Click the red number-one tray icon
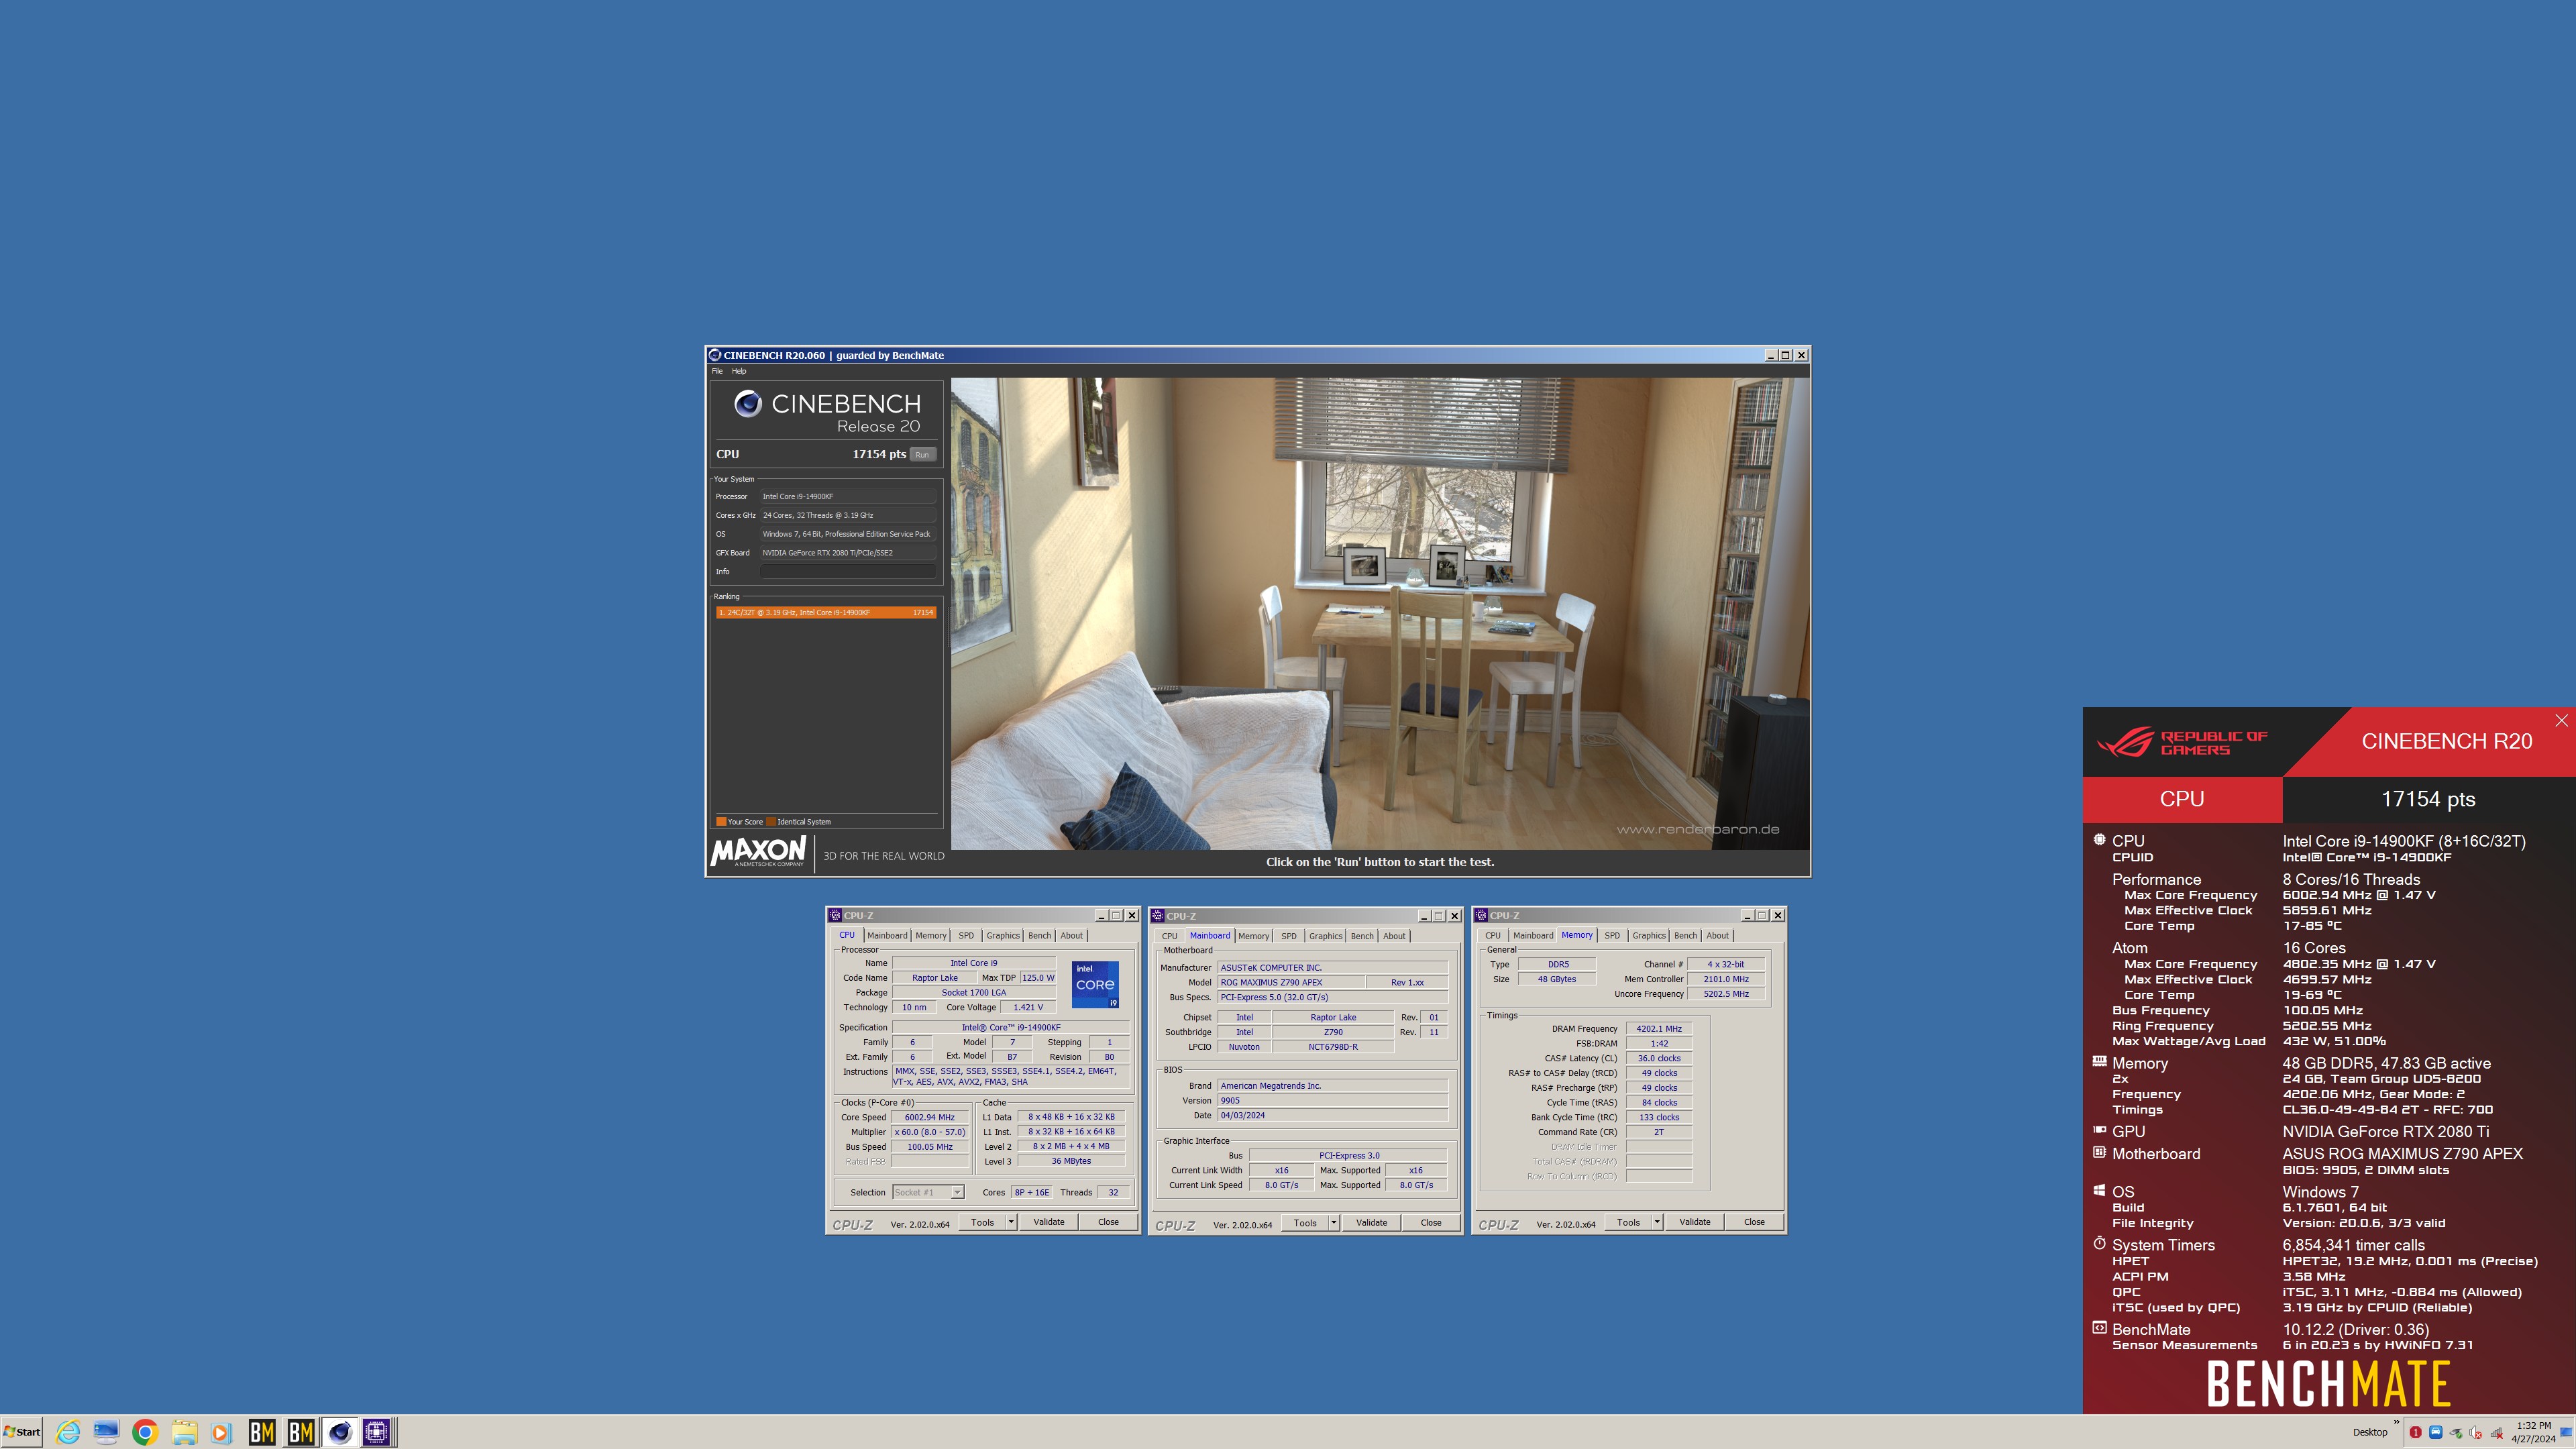 2415,1432
